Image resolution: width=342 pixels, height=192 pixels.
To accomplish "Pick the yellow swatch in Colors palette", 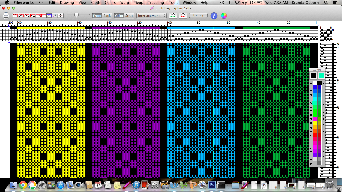I will coord(315,123).
